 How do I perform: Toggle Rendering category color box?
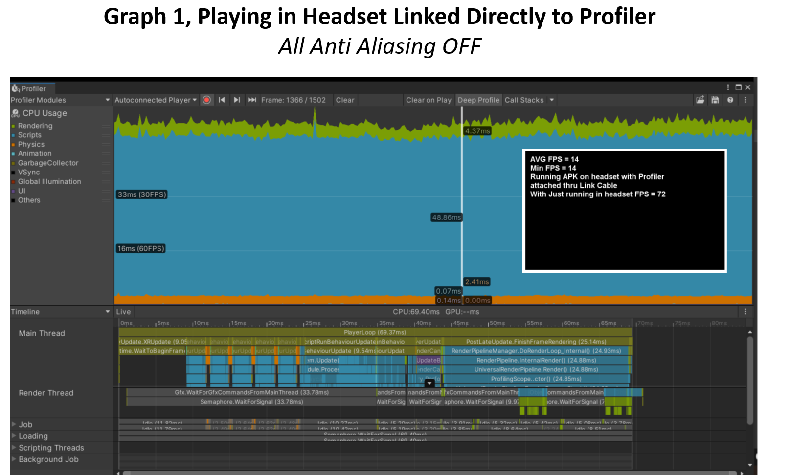click(14, 126)
